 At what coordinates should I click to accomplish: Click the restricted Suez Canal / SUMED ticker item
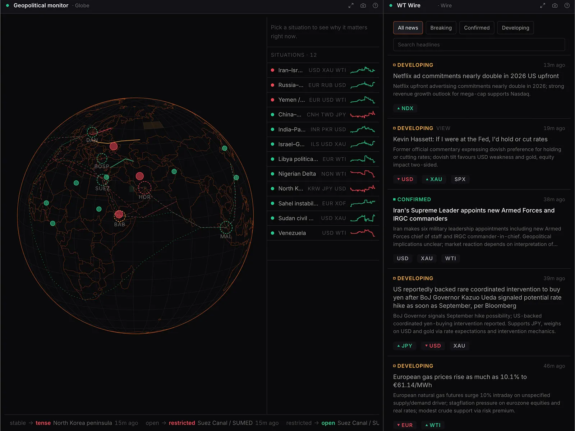click(x=212, y=423)
